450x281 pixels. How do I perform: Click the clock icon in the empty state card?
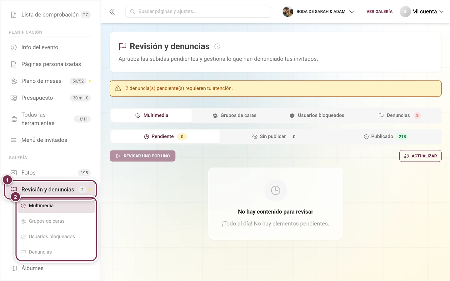pos(276,190)
